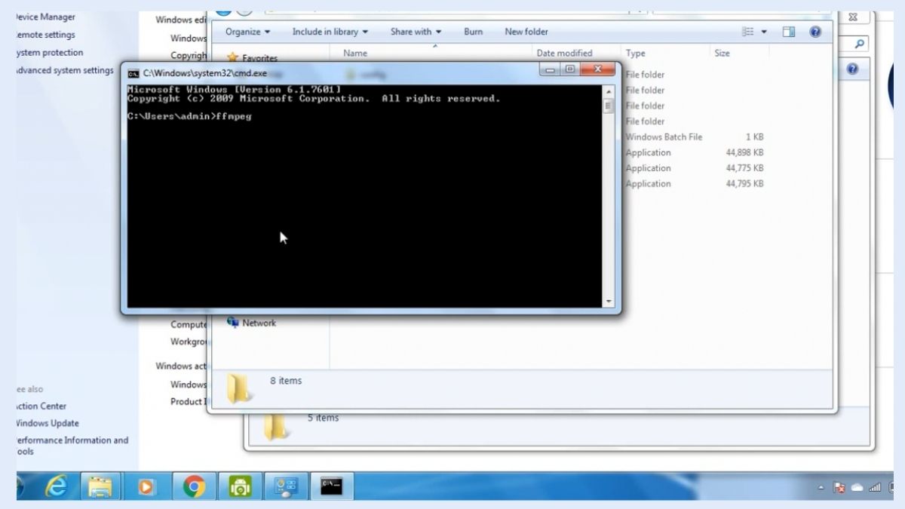Show hidden system tray icons arrow
The height and width of the screenshot is (509, 905).
point(821,489)
